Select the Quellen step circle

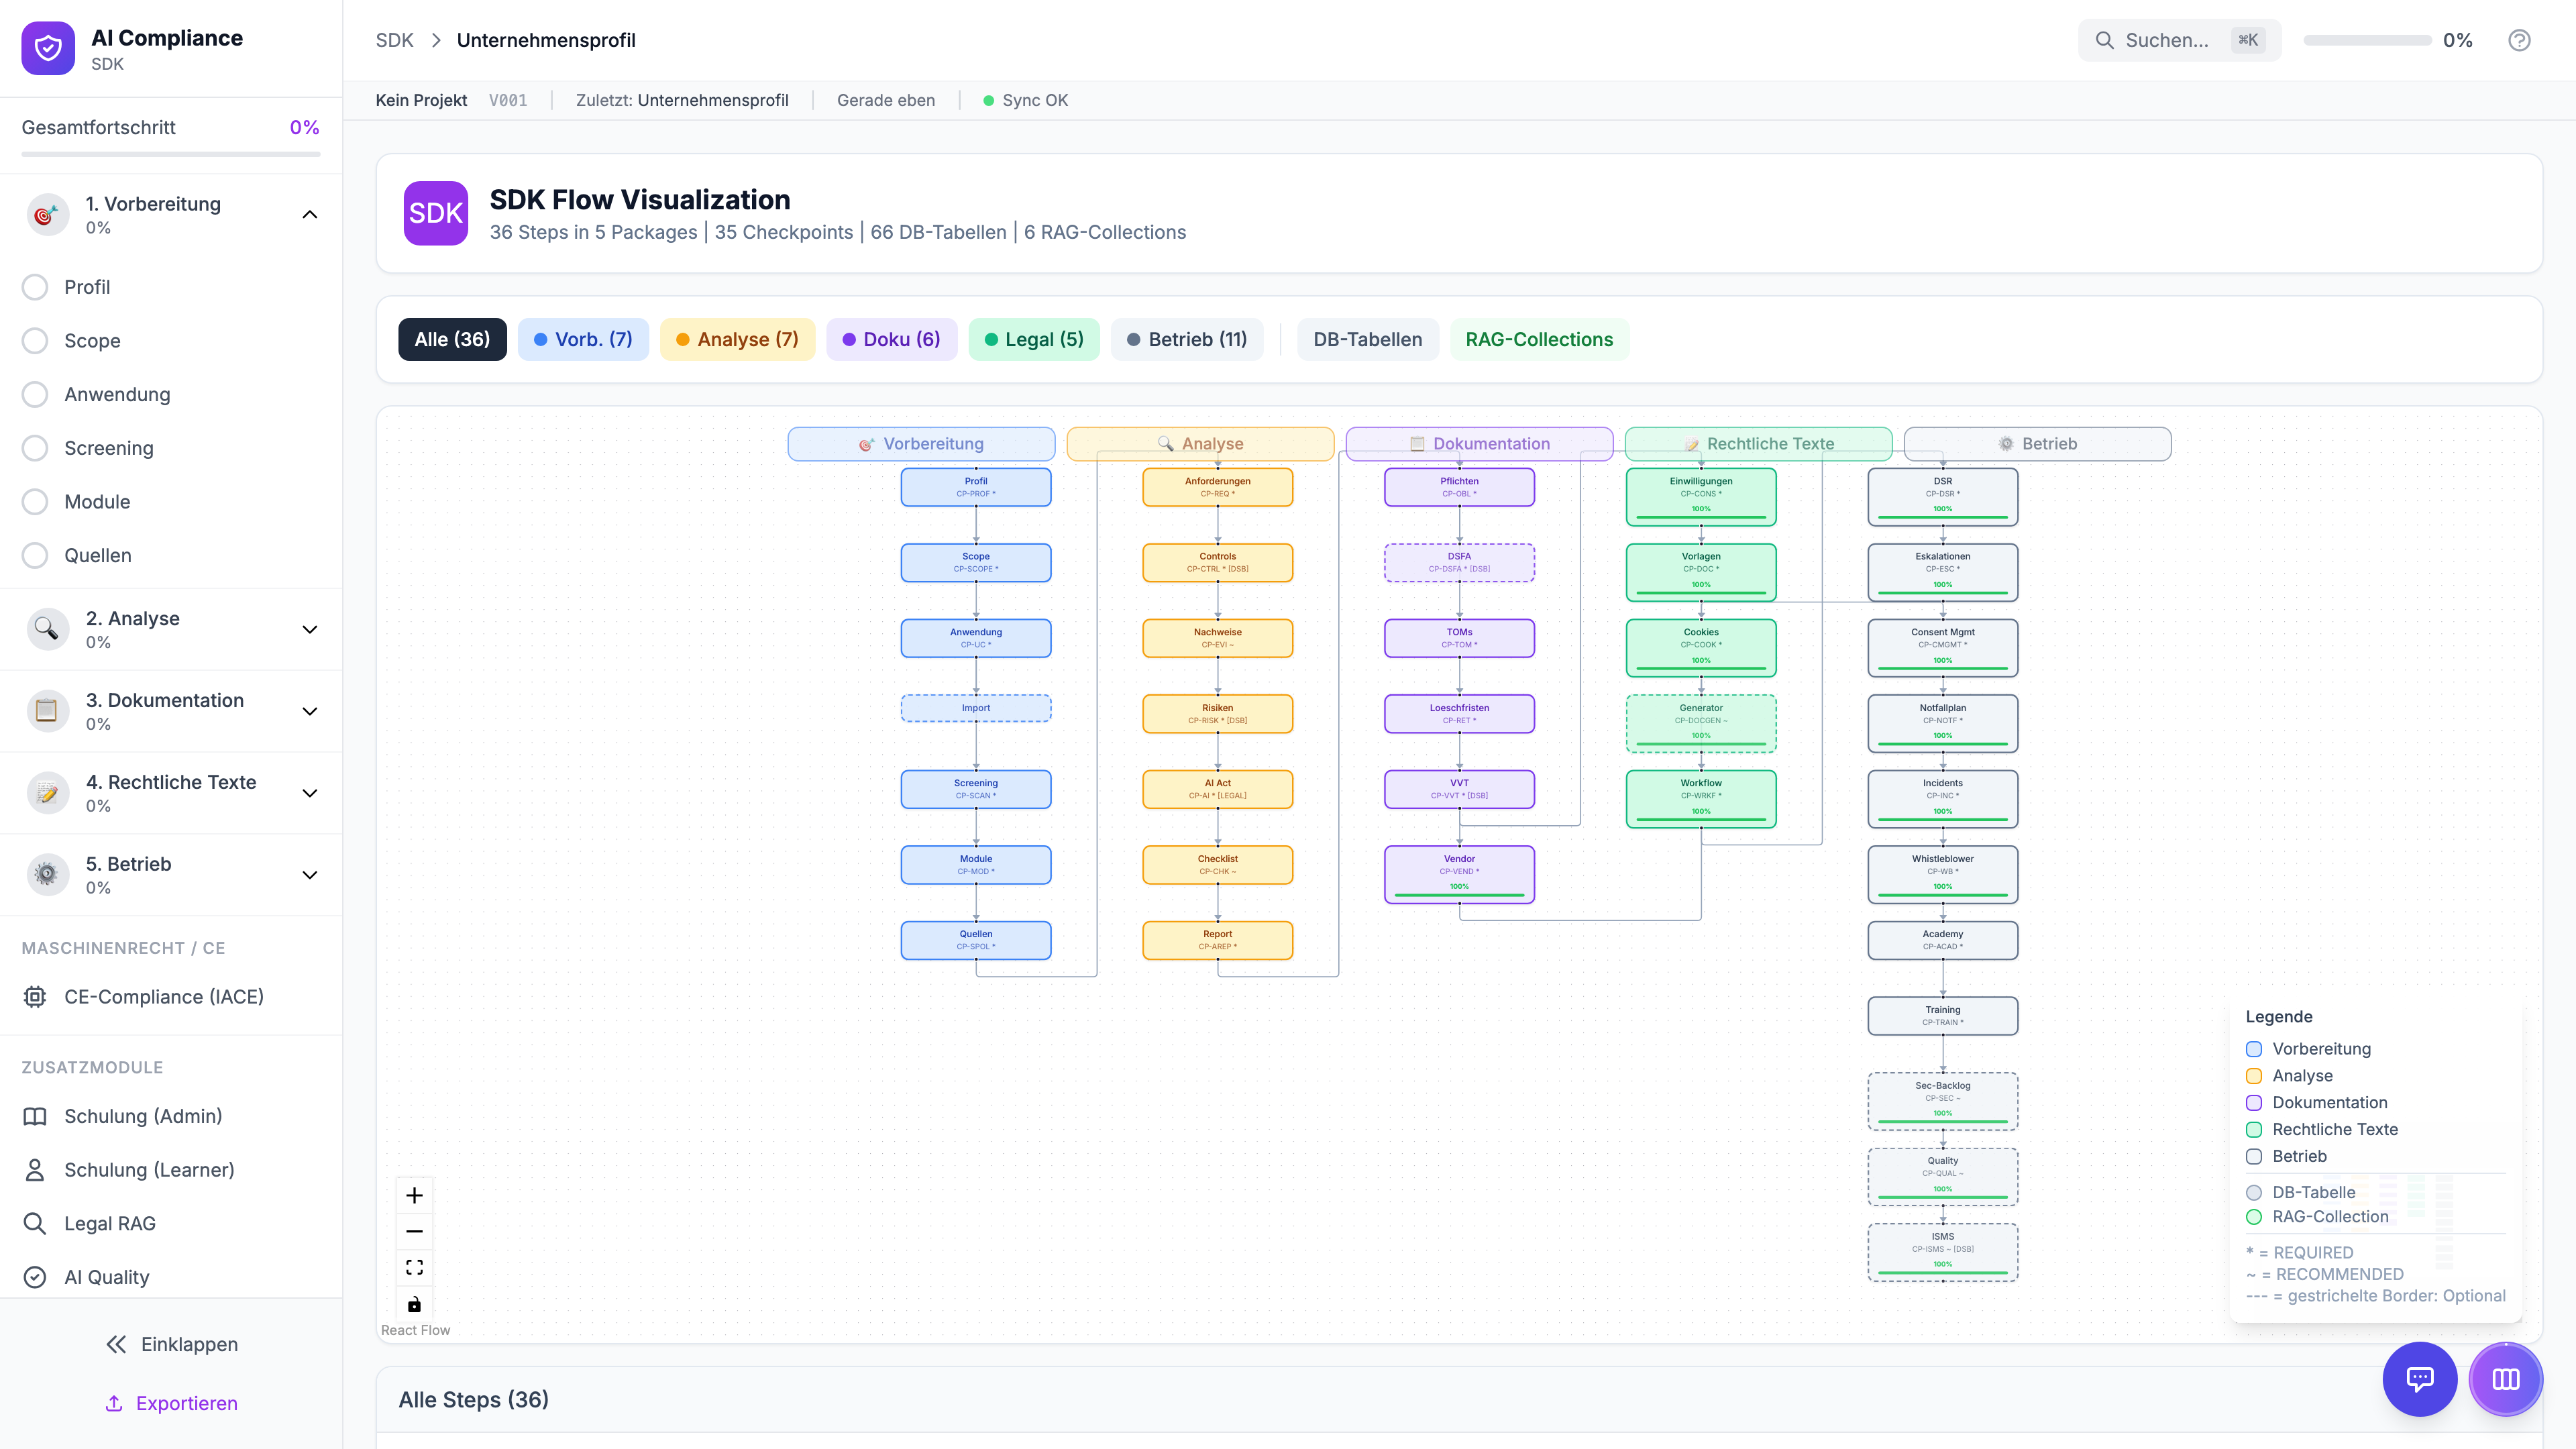click(x=35, y=555)
